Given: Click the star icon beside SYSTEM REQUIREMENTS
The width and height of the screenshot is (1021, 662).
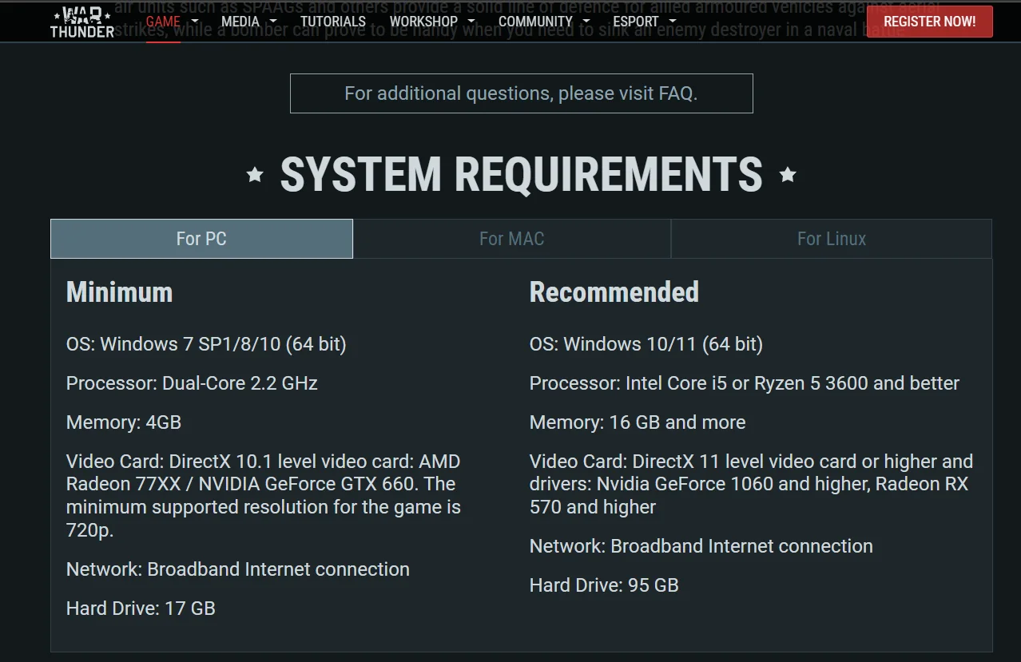Looking at the screenshot, I should (254, 175).
